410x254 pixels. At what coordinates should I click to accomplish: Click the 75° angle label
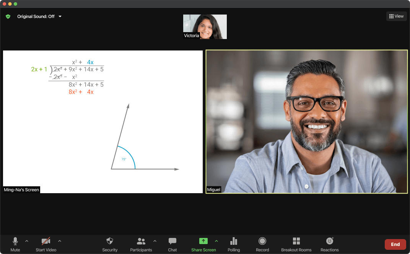pos(124,159)
